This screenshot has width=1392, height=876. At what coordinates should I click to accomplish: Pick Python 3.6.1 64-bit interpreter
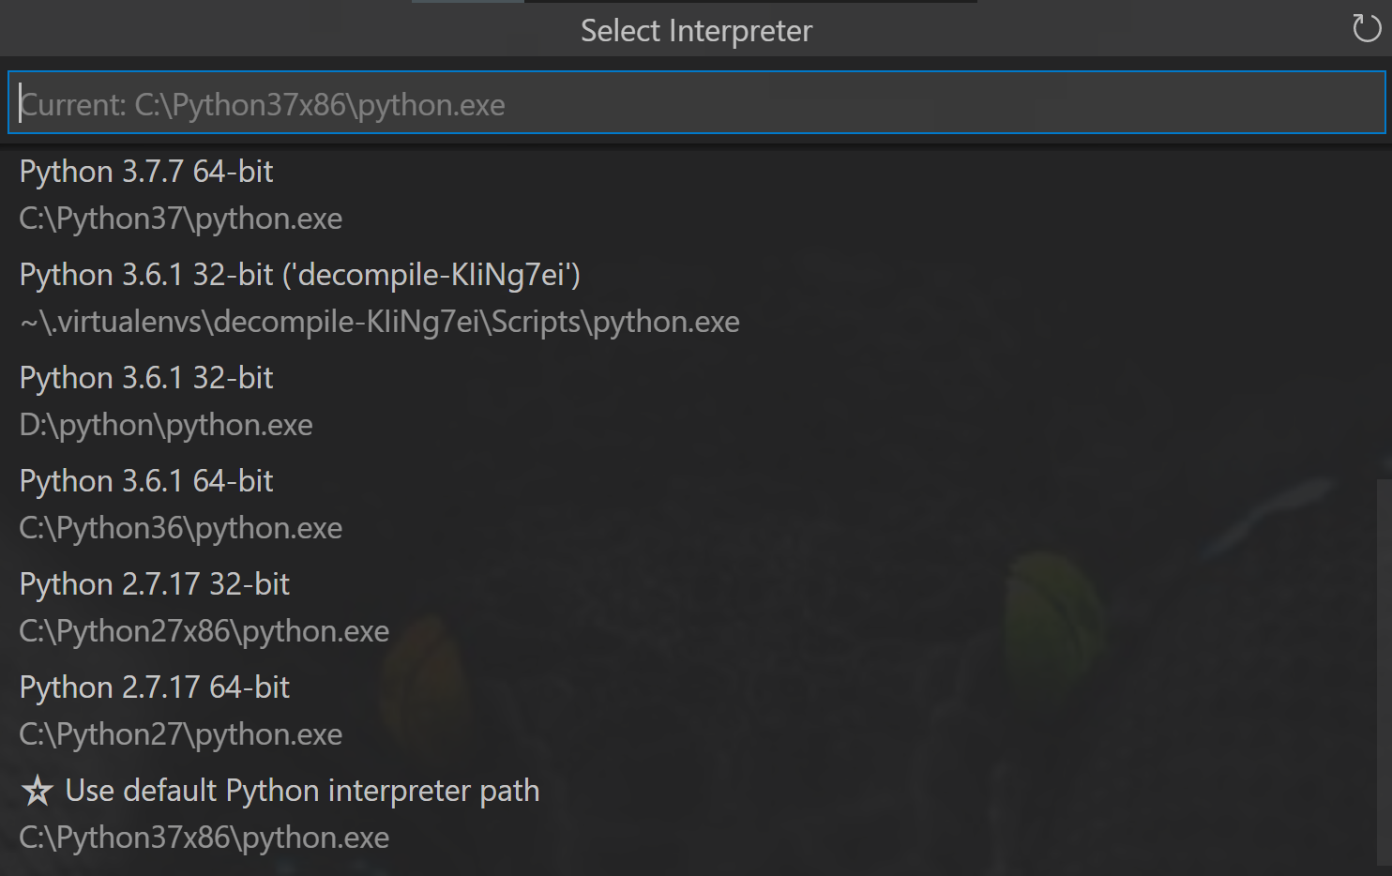[x=145, y=480]
